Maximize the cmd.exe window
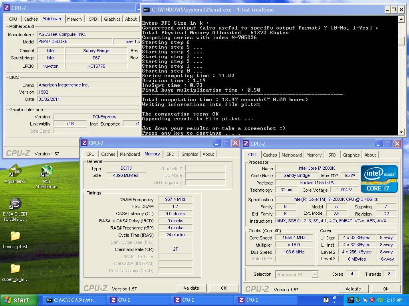The height and width of the screenshot is (306, 409). point(394,10)
